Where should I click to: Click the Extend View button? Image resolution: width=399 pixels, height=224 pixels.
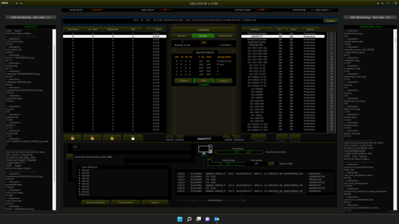coord(225,36)
